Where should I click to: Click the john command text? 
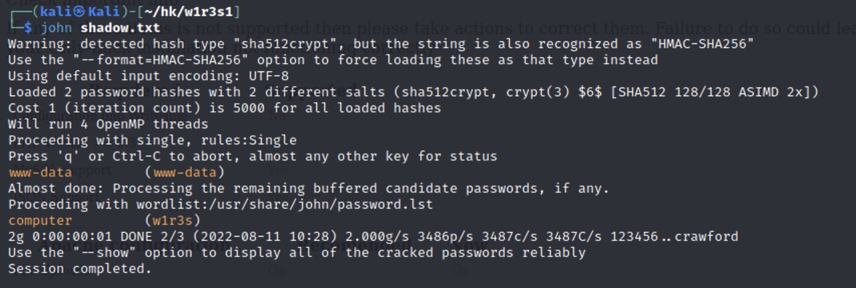point(56,28)
